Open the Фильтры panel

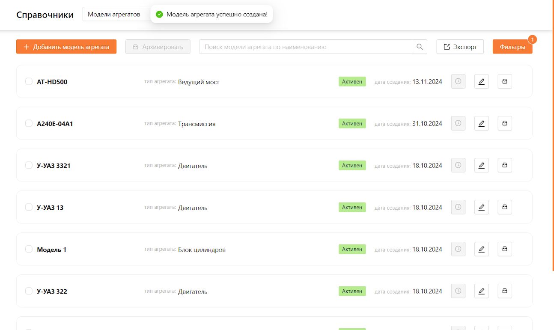point(512,47)
